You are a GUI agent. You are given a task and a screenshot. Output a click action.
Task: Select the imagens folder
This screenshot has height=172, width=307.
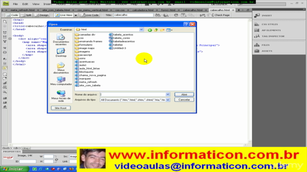pyautogui.click(x=83, y=52)
